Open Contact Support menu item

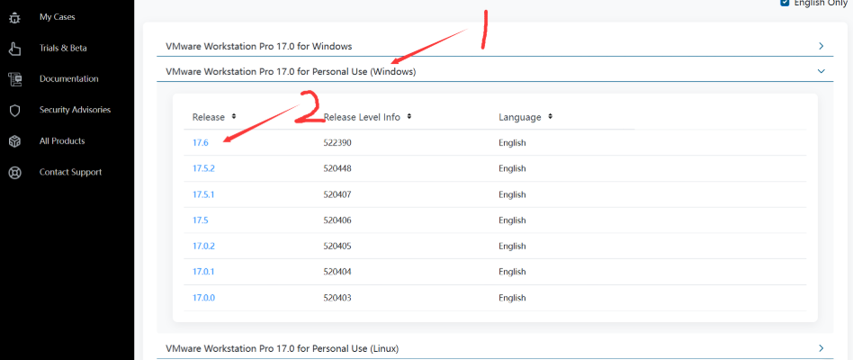tap(71, 172)
